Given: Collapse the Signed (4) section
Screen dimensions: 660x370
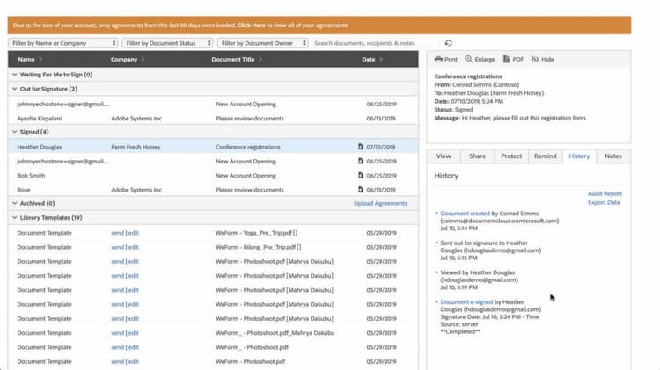Looking at the screenshot, I should tap(15, 132).
